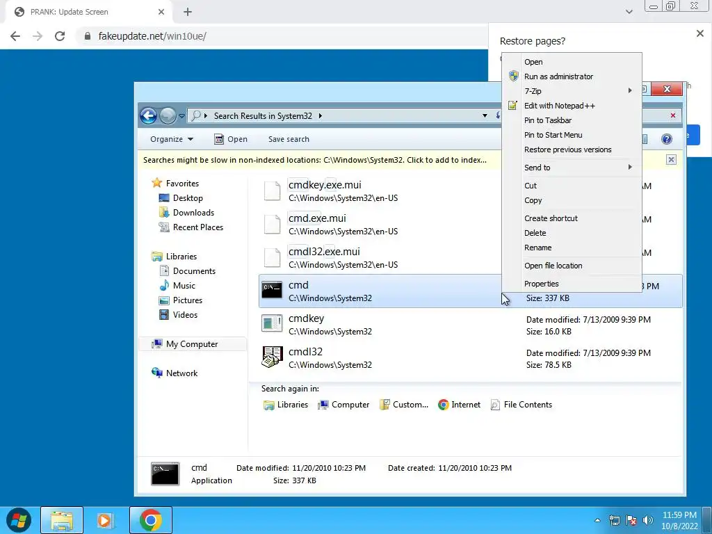The height and width of the screenshot is (534, 712).
Task: Click Explorer's blue Back arrow button
Action: (x=149, y=116)
